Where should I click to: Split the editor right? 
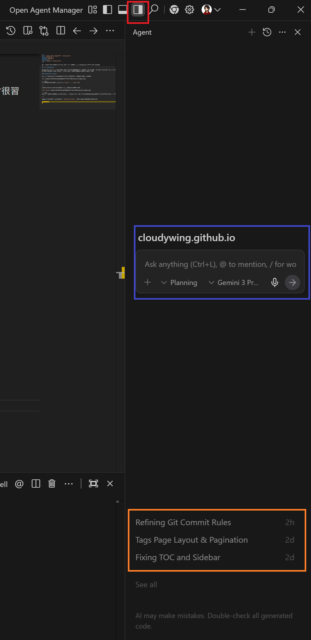click(x=60, y=31)
